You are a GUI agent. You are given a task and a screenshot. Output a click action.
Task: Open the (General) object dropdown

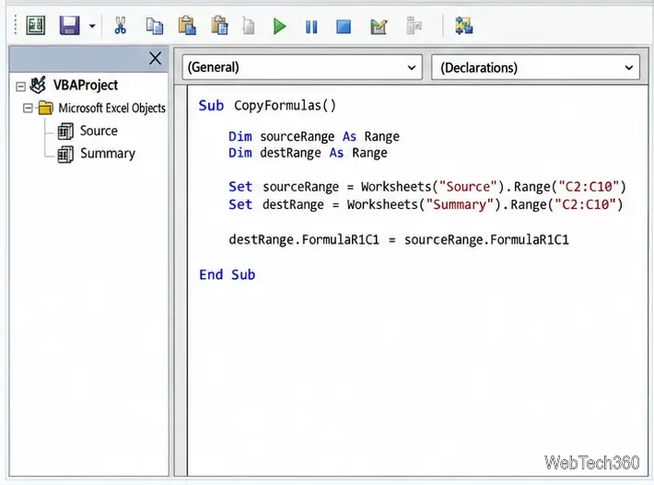tap(302, 67)
